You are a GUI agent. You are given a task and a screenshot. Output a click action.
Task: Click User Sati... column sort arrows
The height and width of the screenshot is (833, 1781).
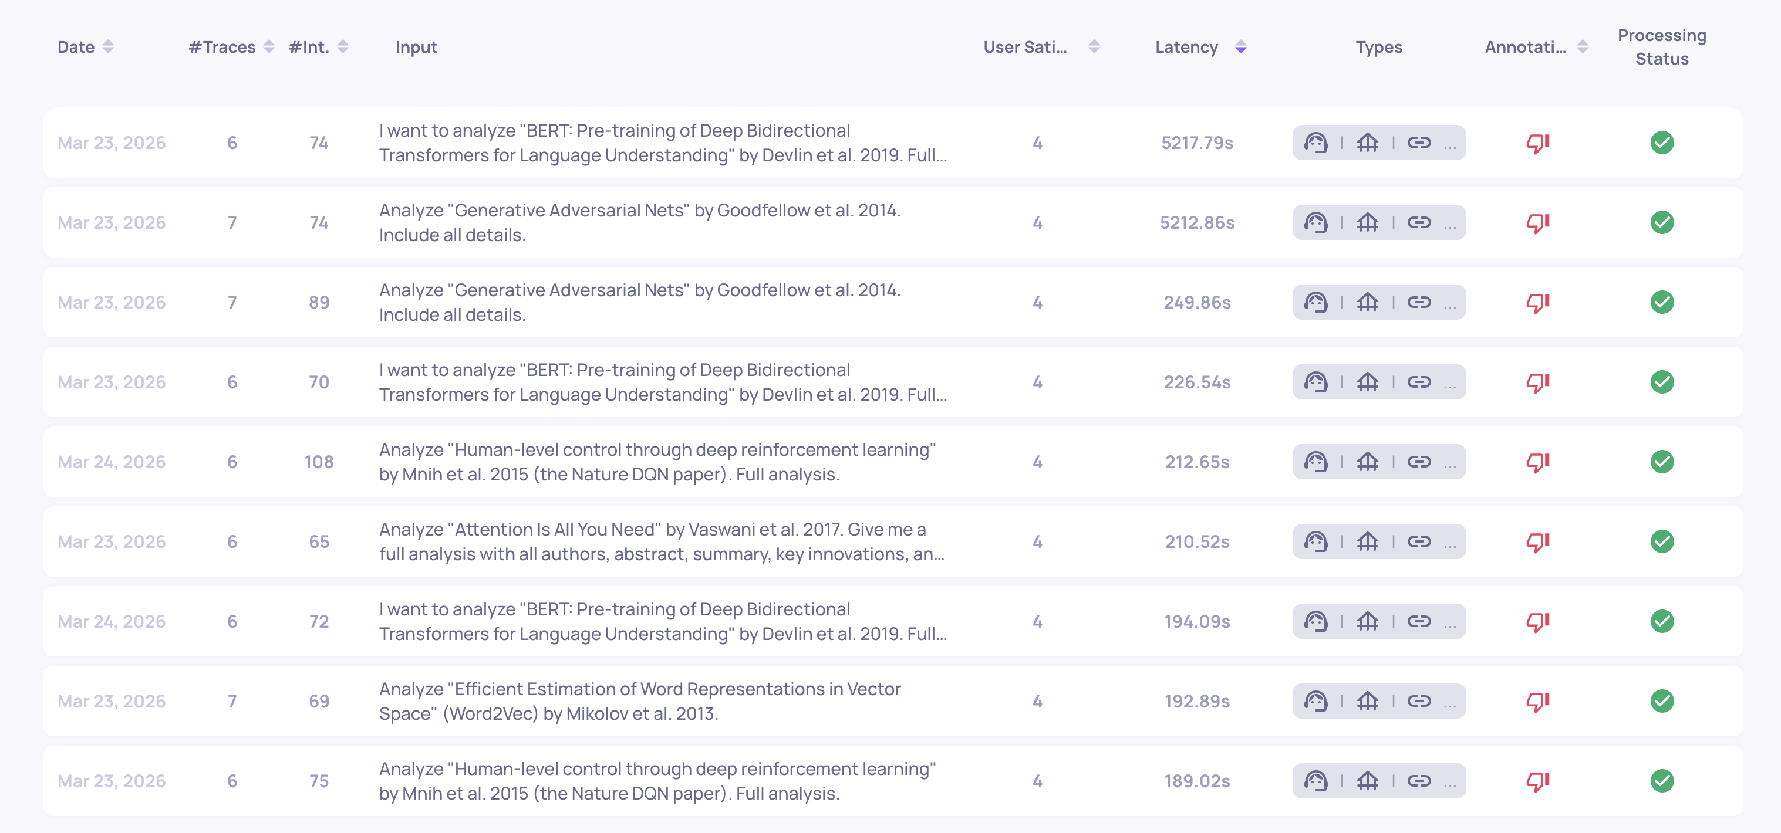(1094, 47)
